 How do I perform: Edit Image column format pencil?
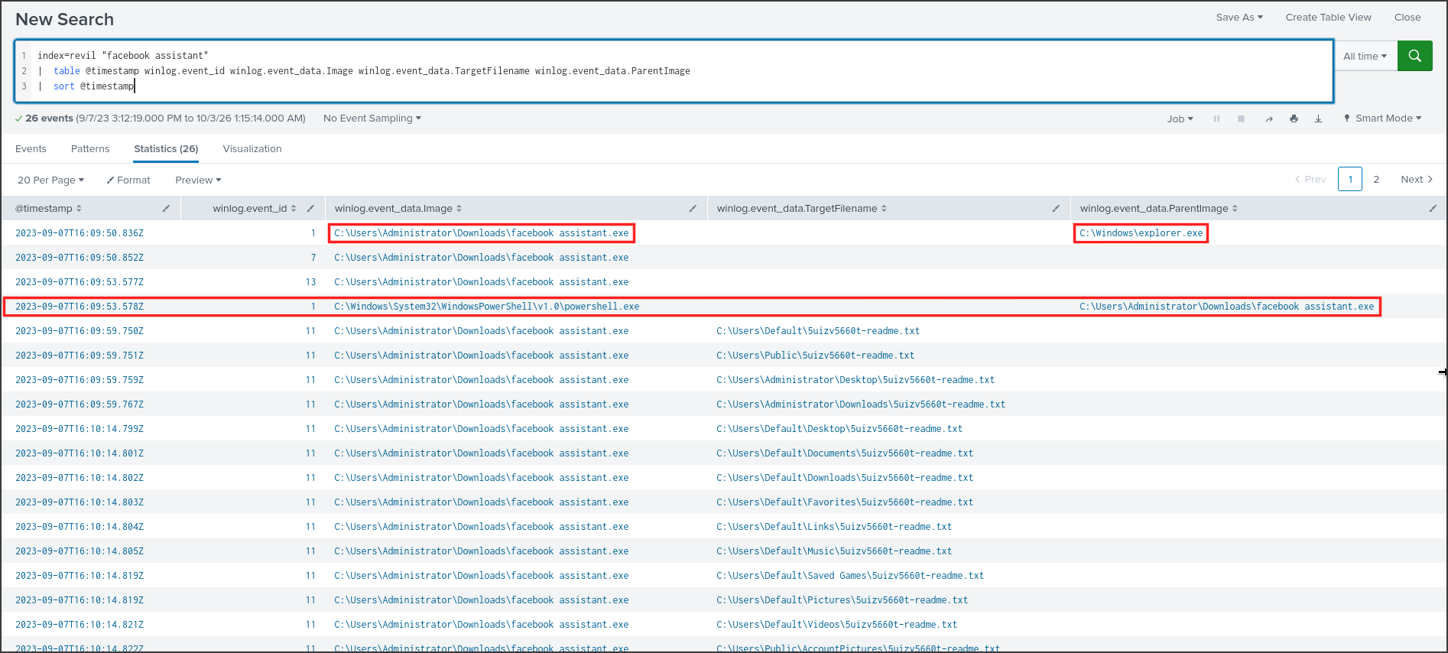pyautogui.click(x=693, y=208)
